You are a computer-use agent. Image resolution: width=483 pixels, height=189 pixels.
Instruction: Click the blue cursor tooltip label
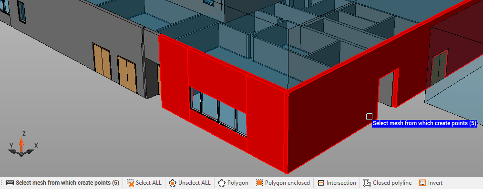[424, 124]
